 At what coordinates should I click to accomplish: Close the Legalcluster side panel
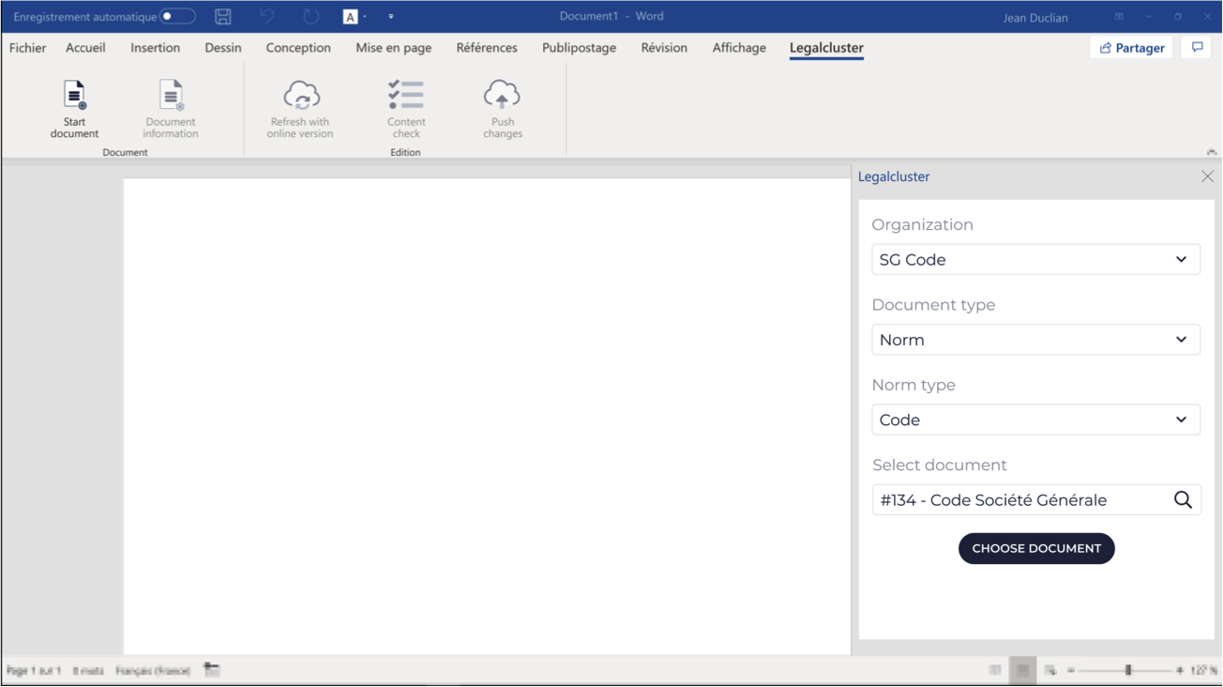[1207, 176]
